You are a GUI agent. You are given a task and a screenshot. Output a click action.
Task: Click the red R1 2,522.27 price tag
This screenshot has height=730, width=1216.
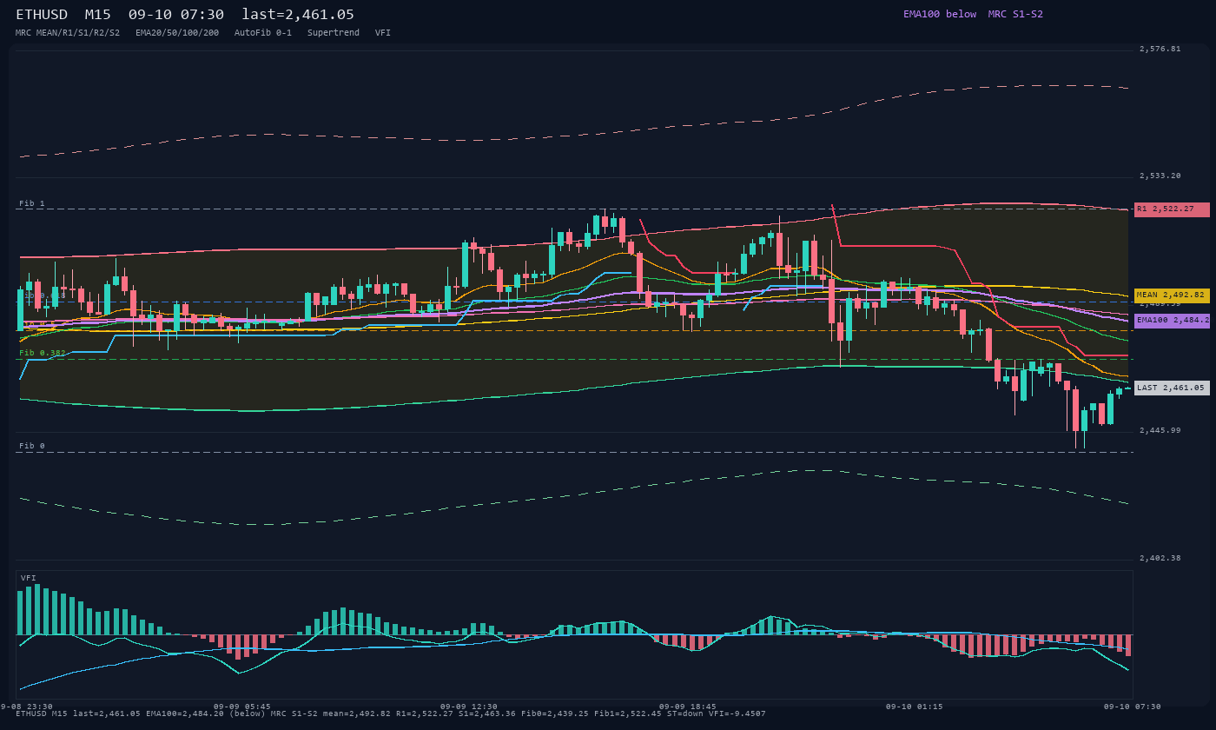tap(1172, 209)
